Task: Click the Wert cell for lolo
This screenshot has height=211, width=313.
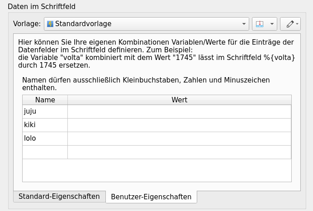Action: pos(179,138)
